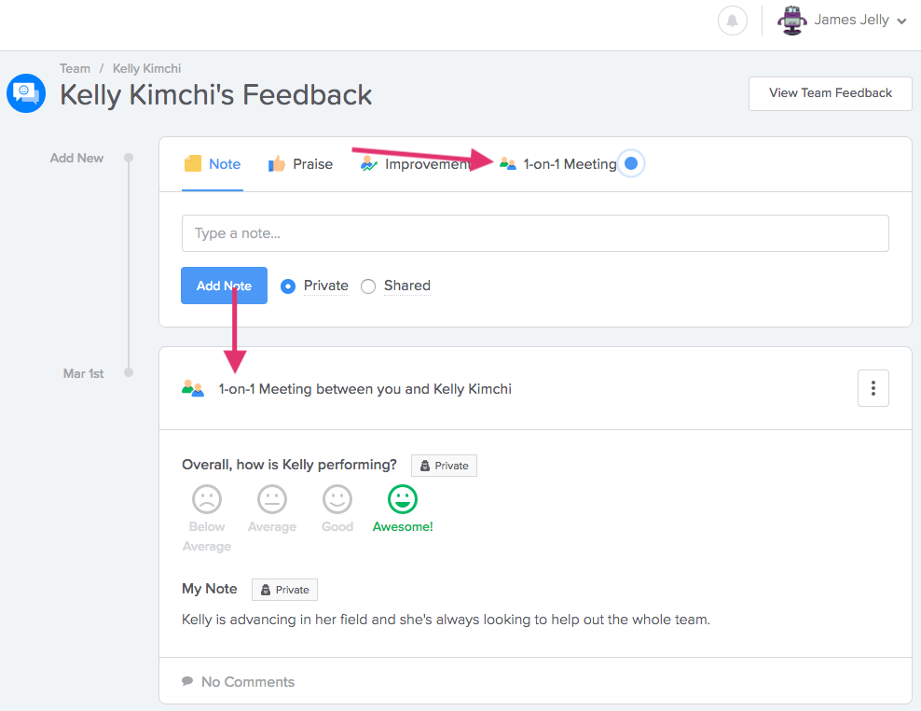Pick the Below Average sad face
Viewport: 921px width, 711px height.
tap(207, 499)
